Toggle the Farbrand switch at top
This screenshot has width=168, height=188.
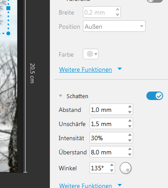click(x=155, y=1)
